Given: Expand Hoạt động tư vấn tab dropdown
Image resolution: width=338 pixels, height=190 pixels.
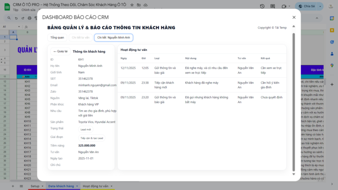Looking at the screenshot, I should pyautogui.click(x=112, y=186).
